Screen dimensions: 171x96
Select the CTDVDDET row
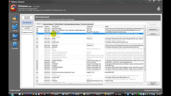click(x=90, y=64)
